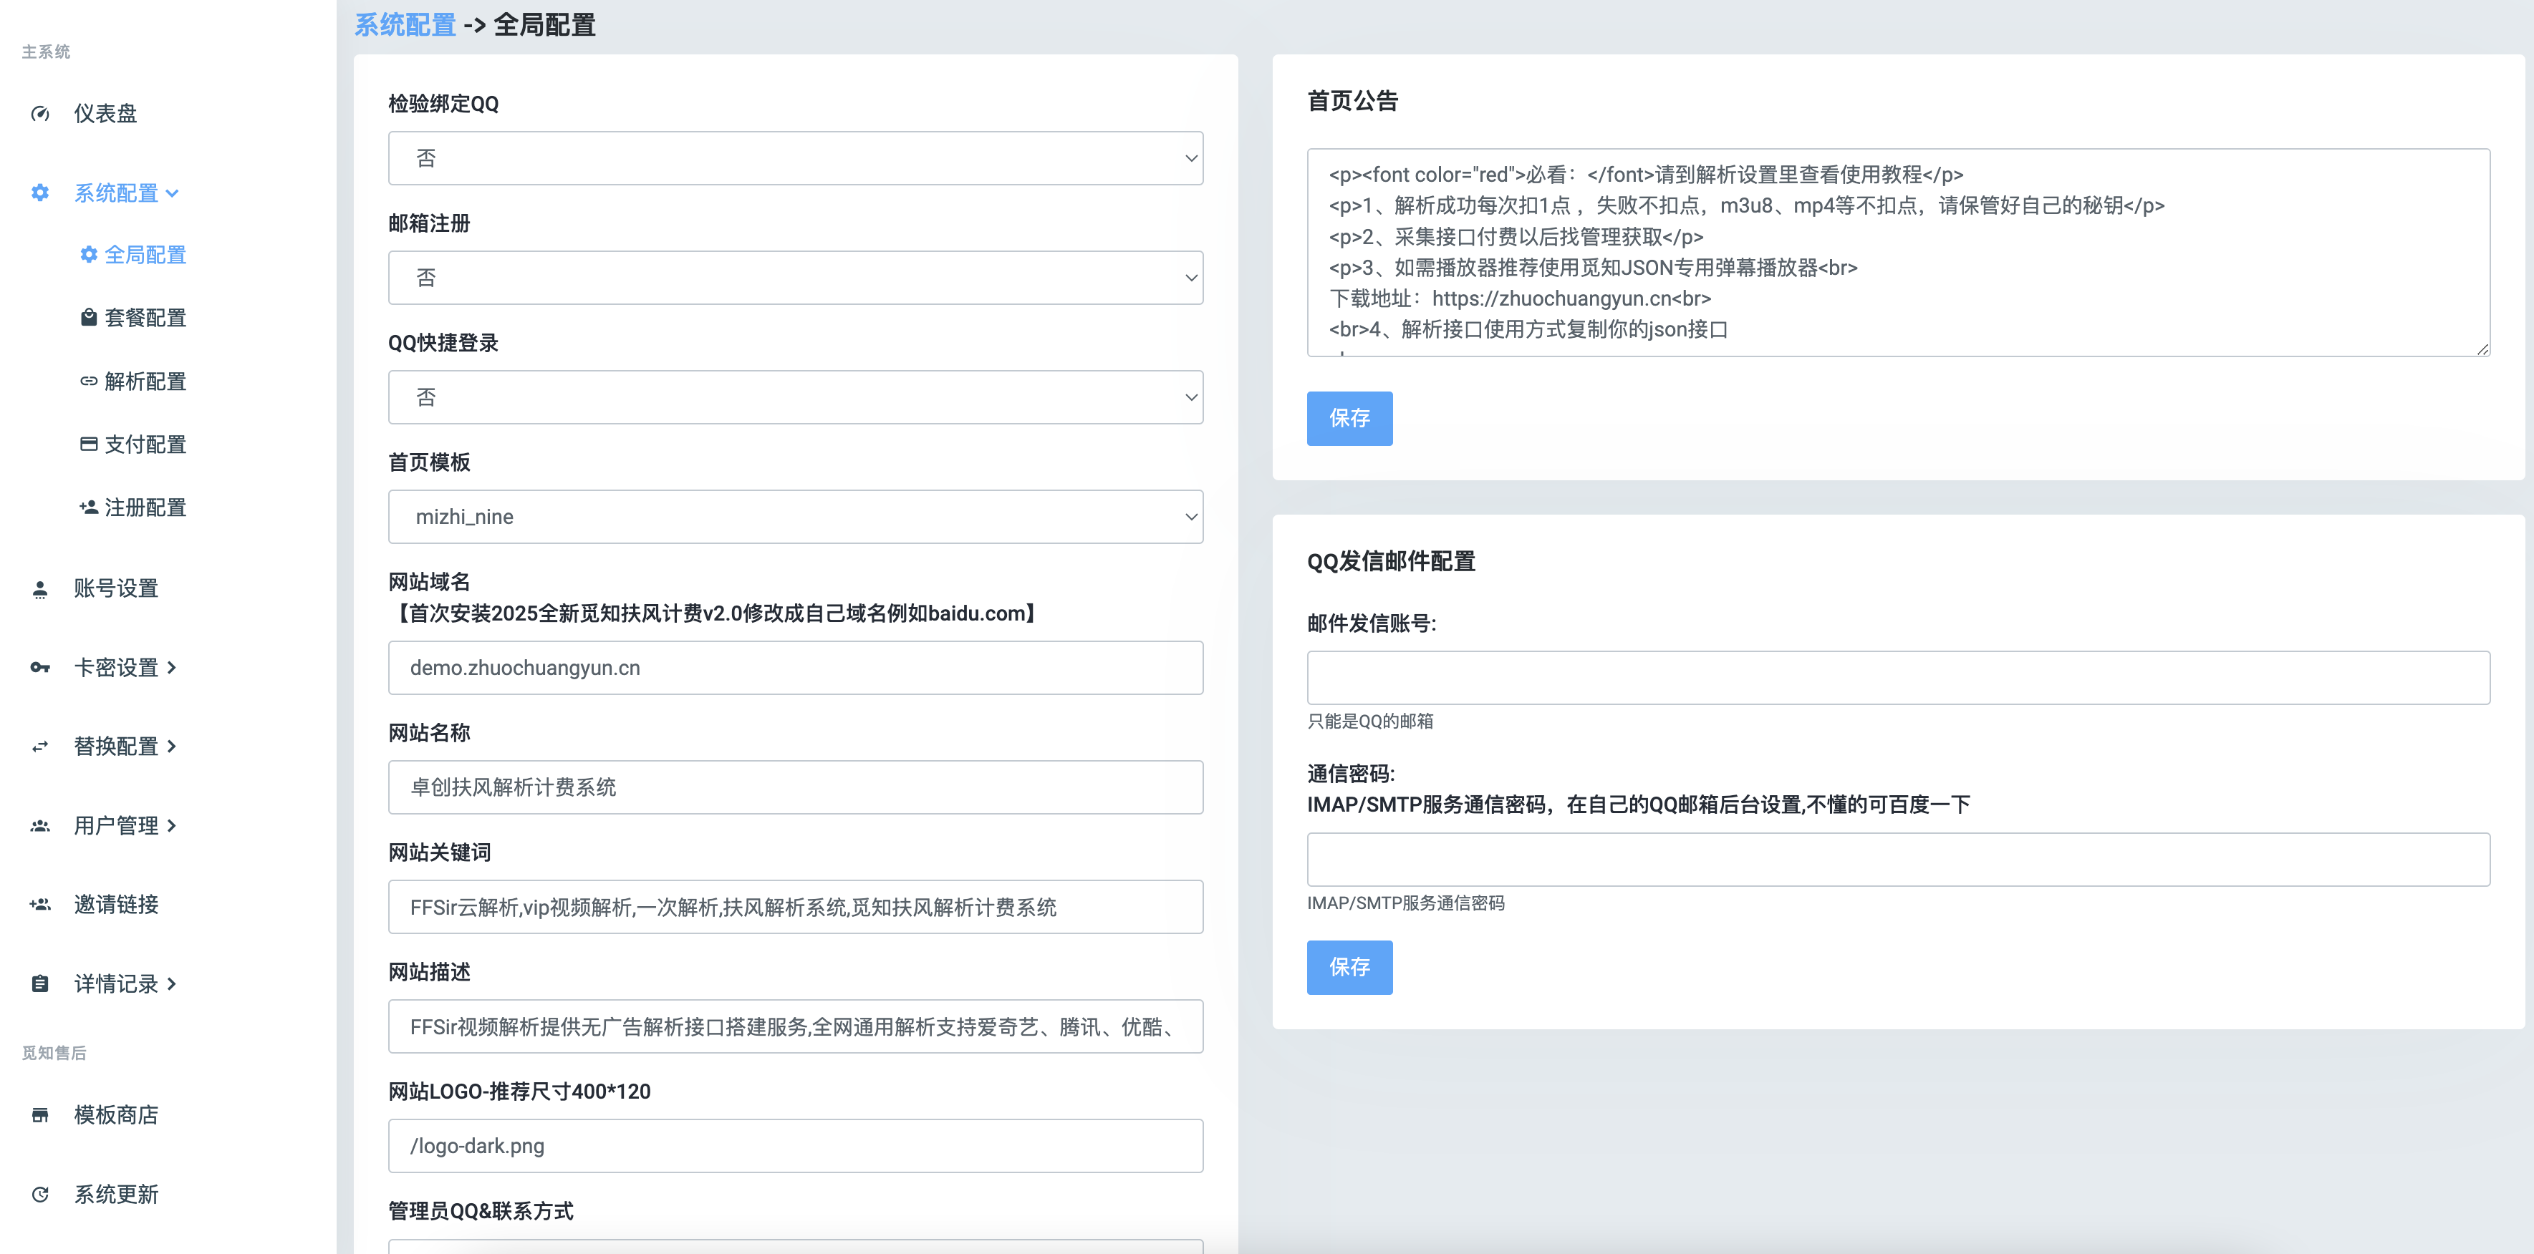This screenshot has height=1254, width=2534.
Task: Save the QQ发信邮件配置 settings
Action: [1349, 968]
